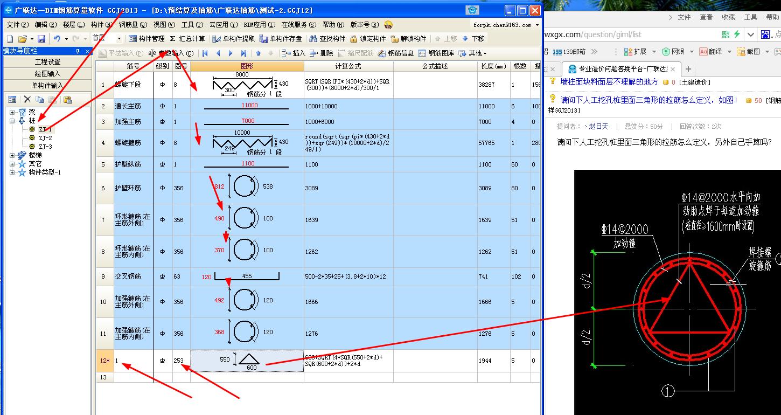Image resolution: width=781 pixels, height=415 pixels.
Task: Click the blue move-row-up arrow icon
Action: click(258, 53)
